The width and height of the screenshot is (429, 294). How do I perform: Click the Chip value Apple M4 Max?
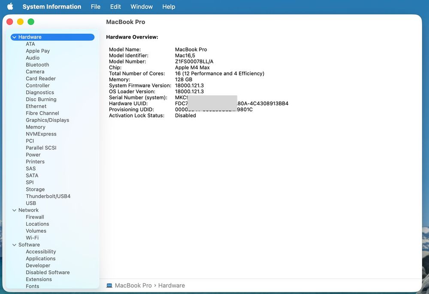point(192,68)
